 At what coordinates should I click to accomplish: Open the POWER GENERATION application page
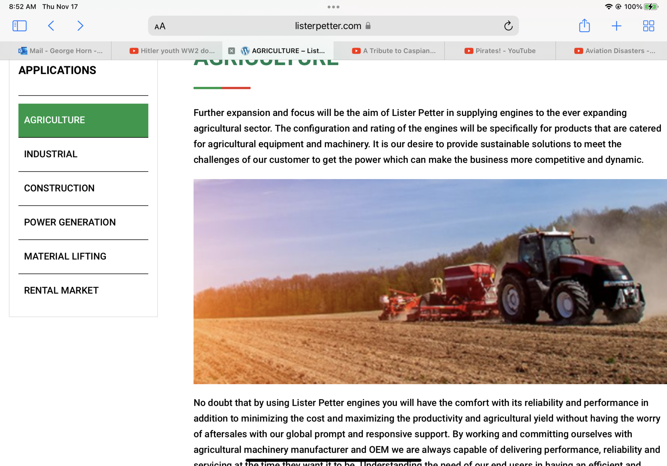pyautogui.click(x=83, y=222)
